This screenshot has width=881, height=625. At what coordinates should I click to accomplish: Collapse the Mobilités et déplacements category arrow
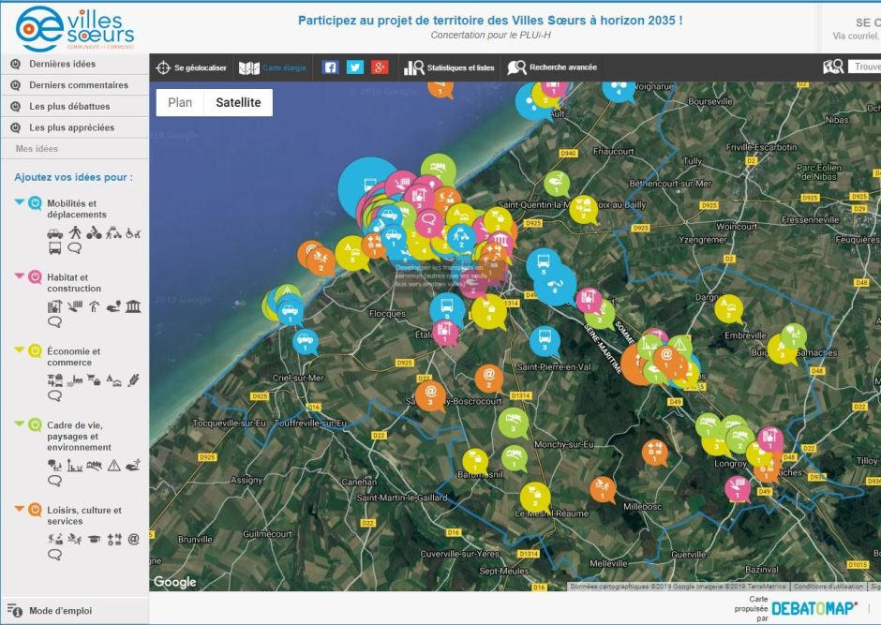click(20, 201)
